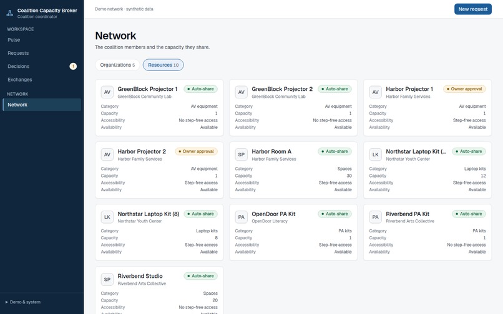The image size is (503, 314).
Task: Open the Pulse page
Action: (x=42, y=40)
